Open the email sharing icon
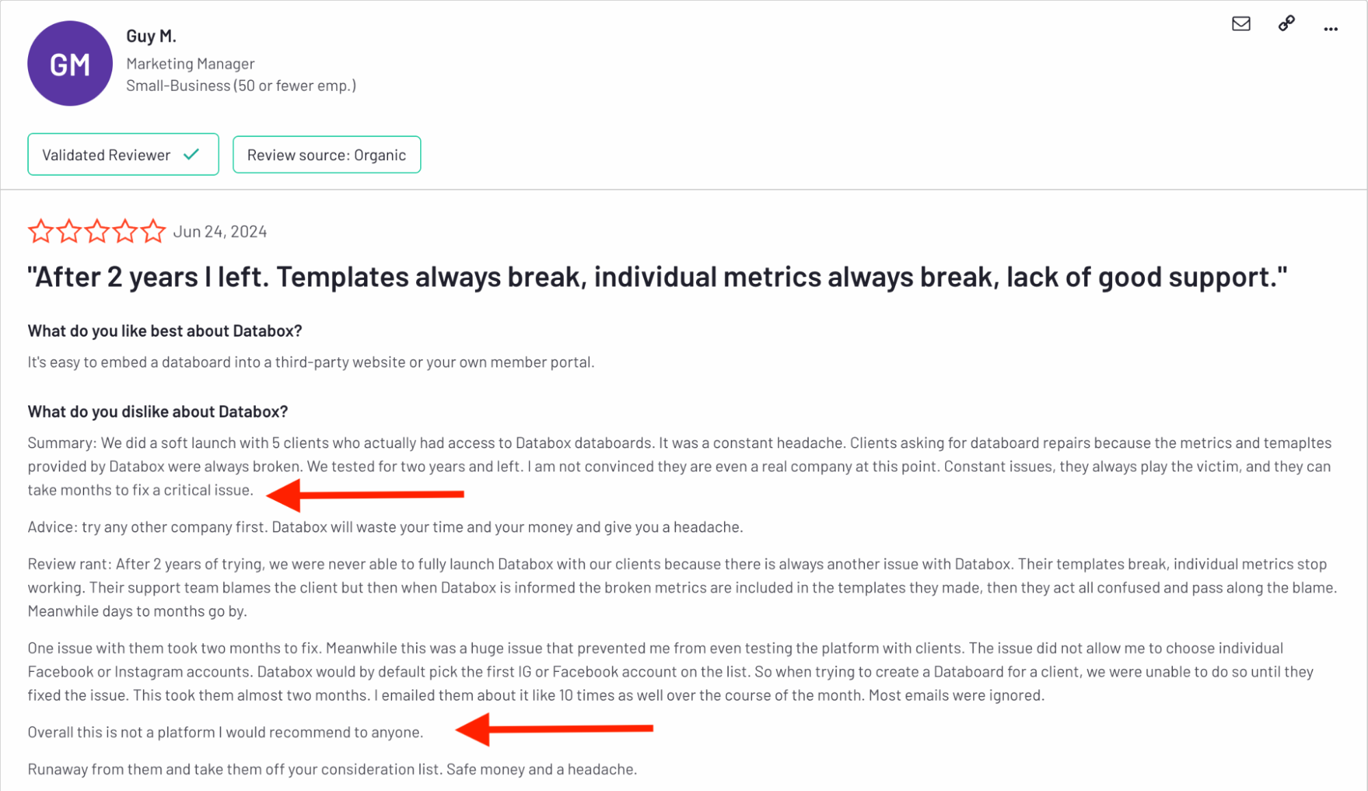The width and height of the screenshot is (1368, 791). [x=1241, y=24]
